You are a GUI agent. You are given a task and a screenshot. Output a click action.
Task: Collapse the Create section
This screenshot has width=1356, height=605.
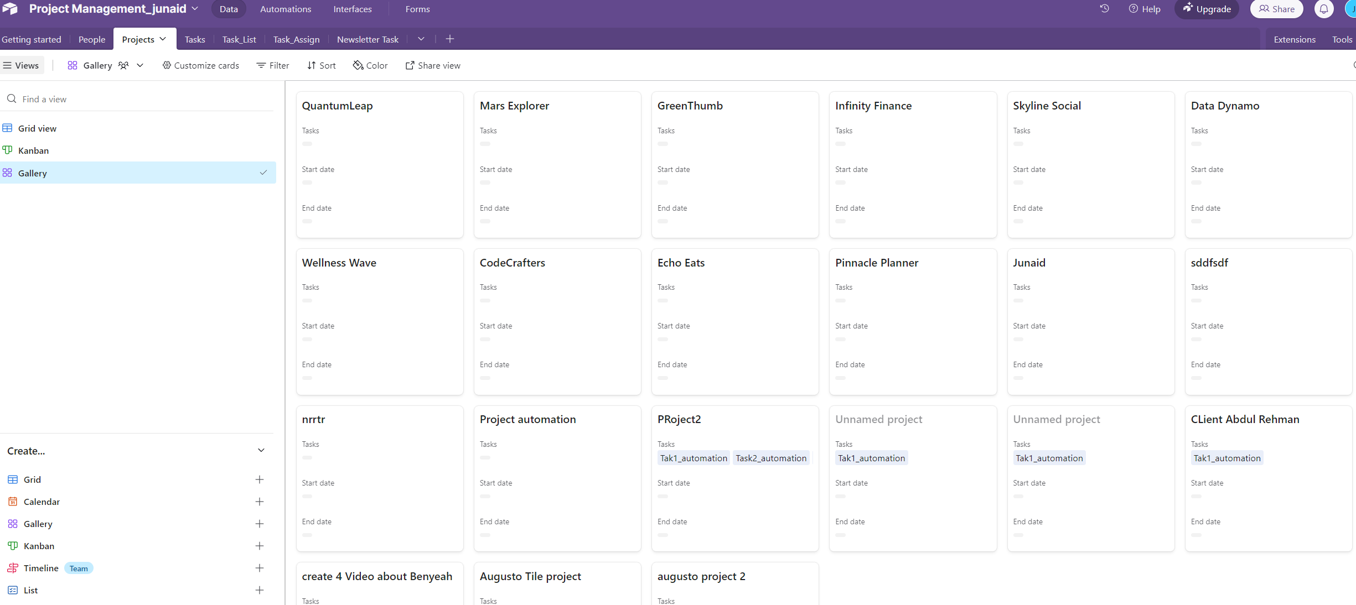(261, 451)
